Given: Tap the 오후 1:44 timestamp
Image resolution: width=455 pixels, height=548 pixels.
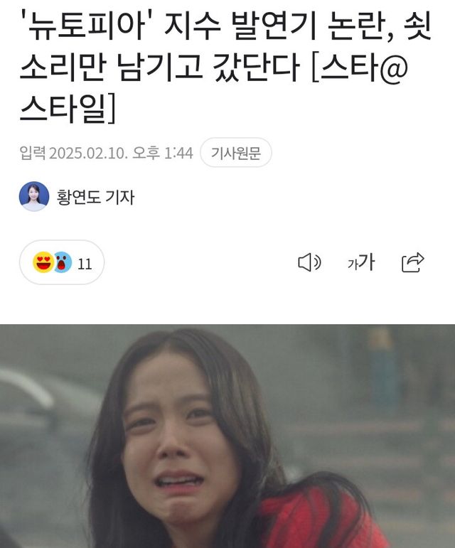Looking at the screenshot, I should [x=163, y=153].
